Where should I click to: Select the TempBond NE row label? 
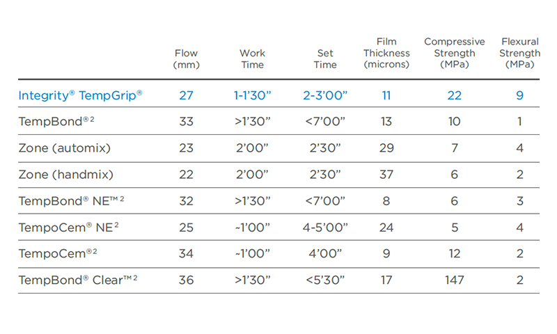(68, 201)
